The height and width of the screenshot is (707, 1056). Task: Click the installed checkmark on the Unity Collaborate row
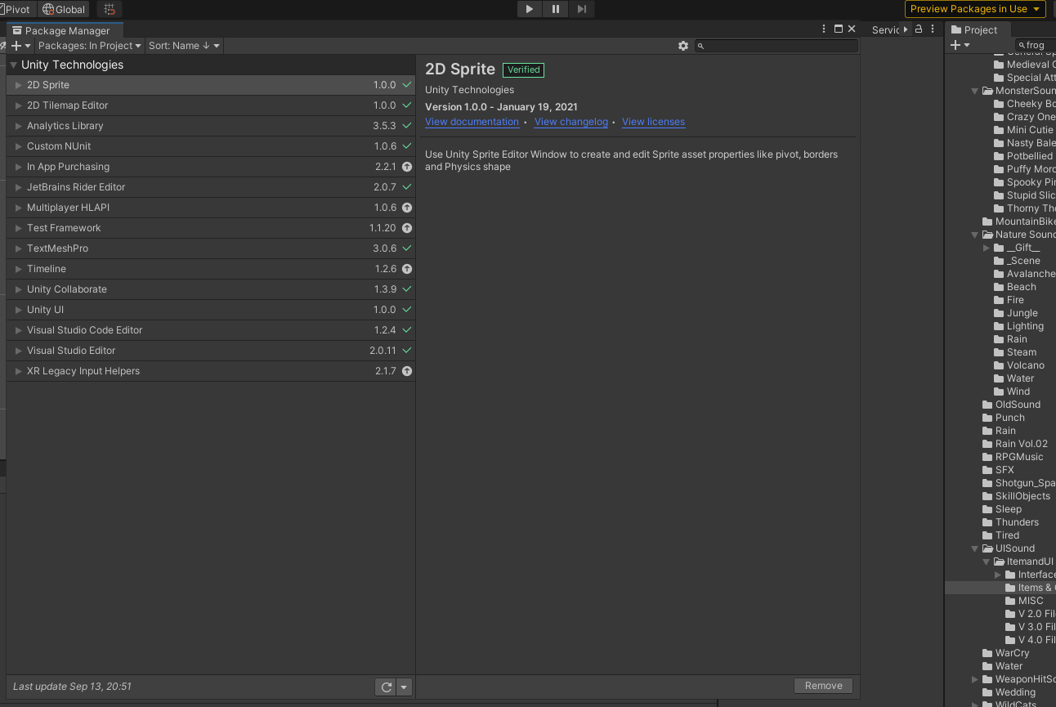406,289
